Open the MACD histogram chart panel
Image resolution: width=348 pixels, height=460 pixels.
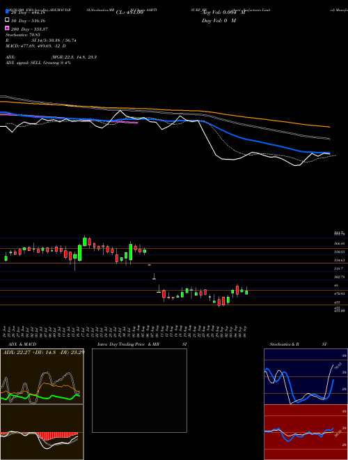click(x=42, y=432)
